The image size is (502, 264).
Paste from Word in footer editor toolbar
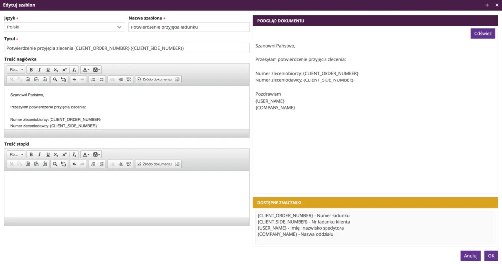coord(45,164)
